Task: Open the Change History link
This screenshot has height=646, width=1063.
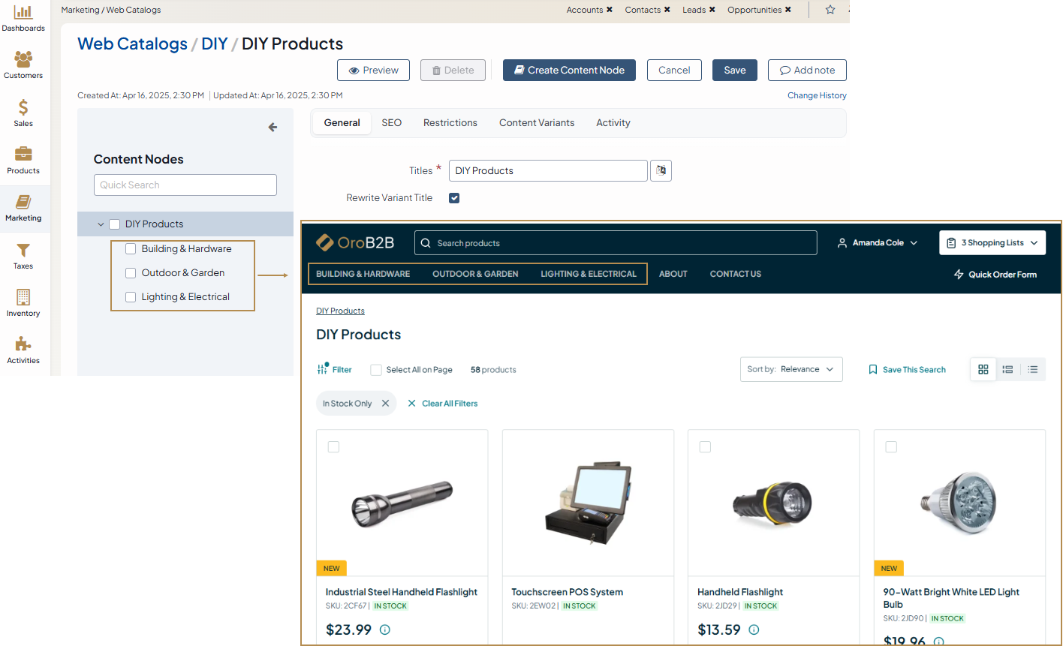Action: pos(816,95)
